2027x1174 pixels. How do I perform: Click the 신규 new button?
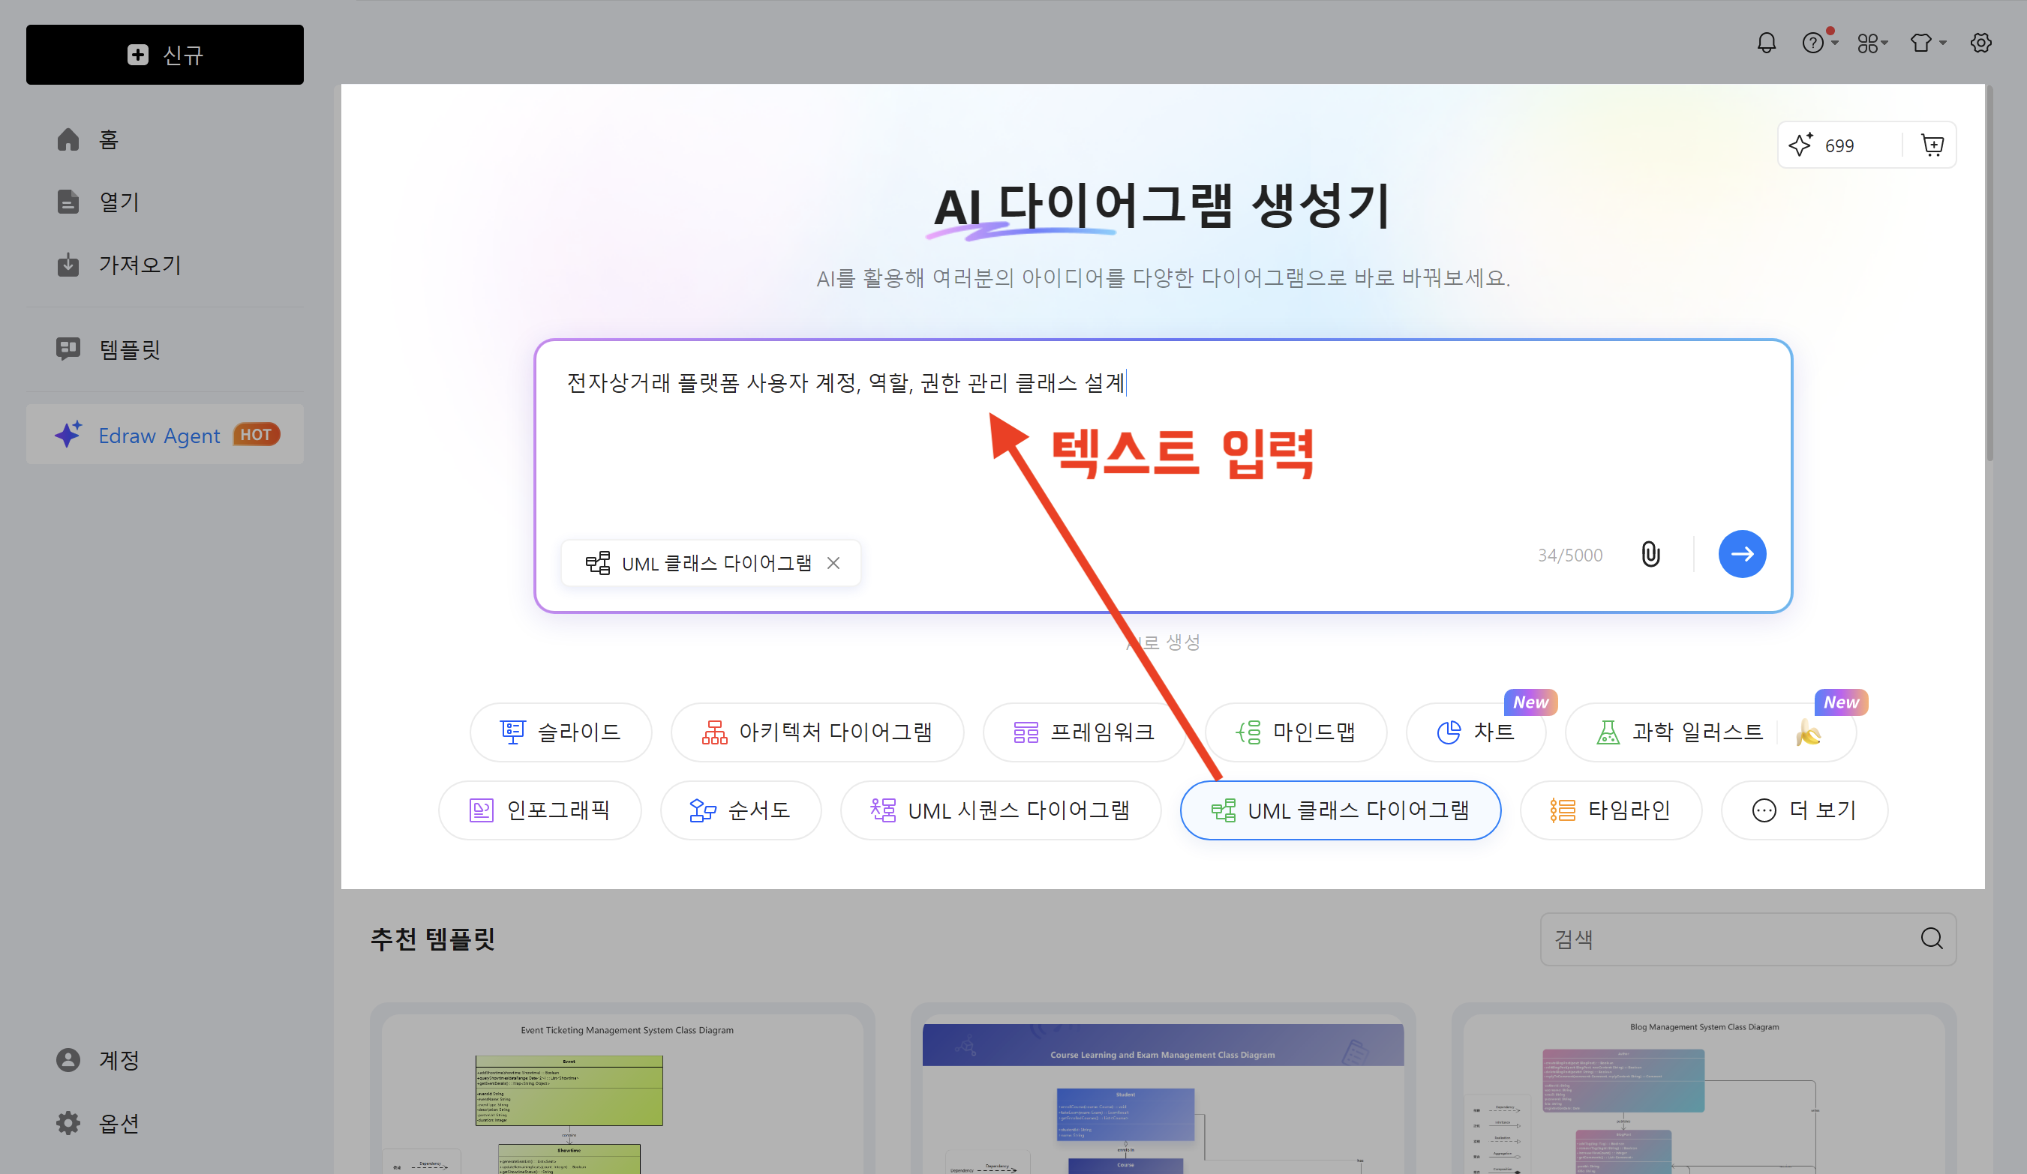(165, 55)
